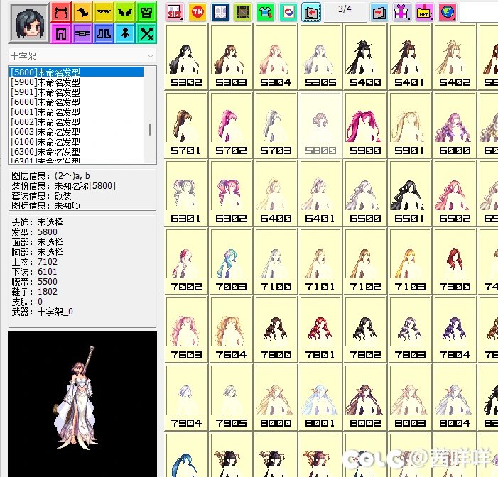Screen dimensions: 498x477
Task: Select the cyan skin body category icon
Action: 125,33
